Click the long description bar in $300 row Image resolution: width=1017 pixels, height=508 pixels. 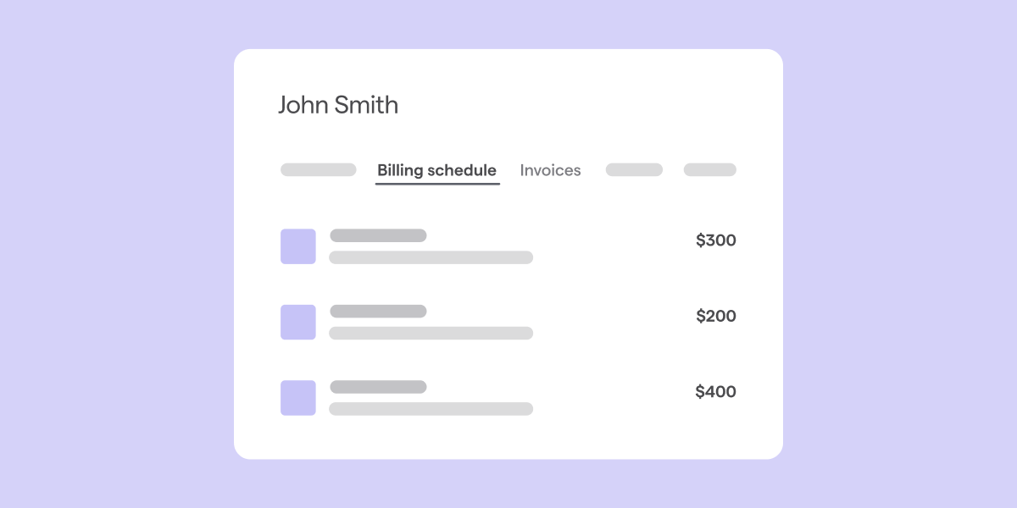(431, 257)
